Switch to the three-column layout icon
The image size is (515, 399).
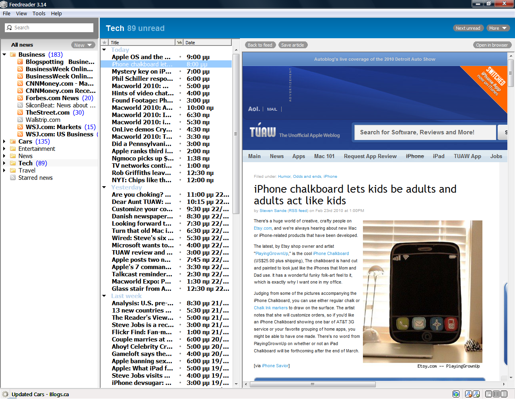(x=496, y=394)
